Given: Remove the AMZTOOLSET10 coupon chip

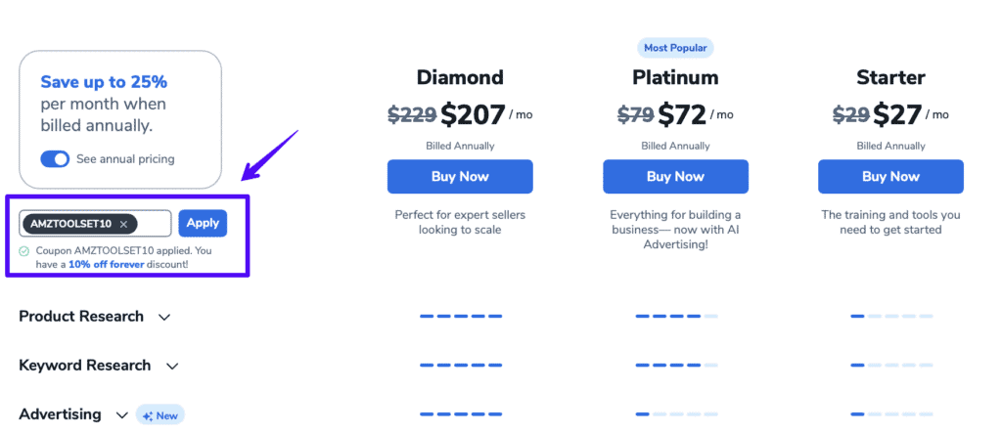Looking at the screenshot, I should pos(123,224).
